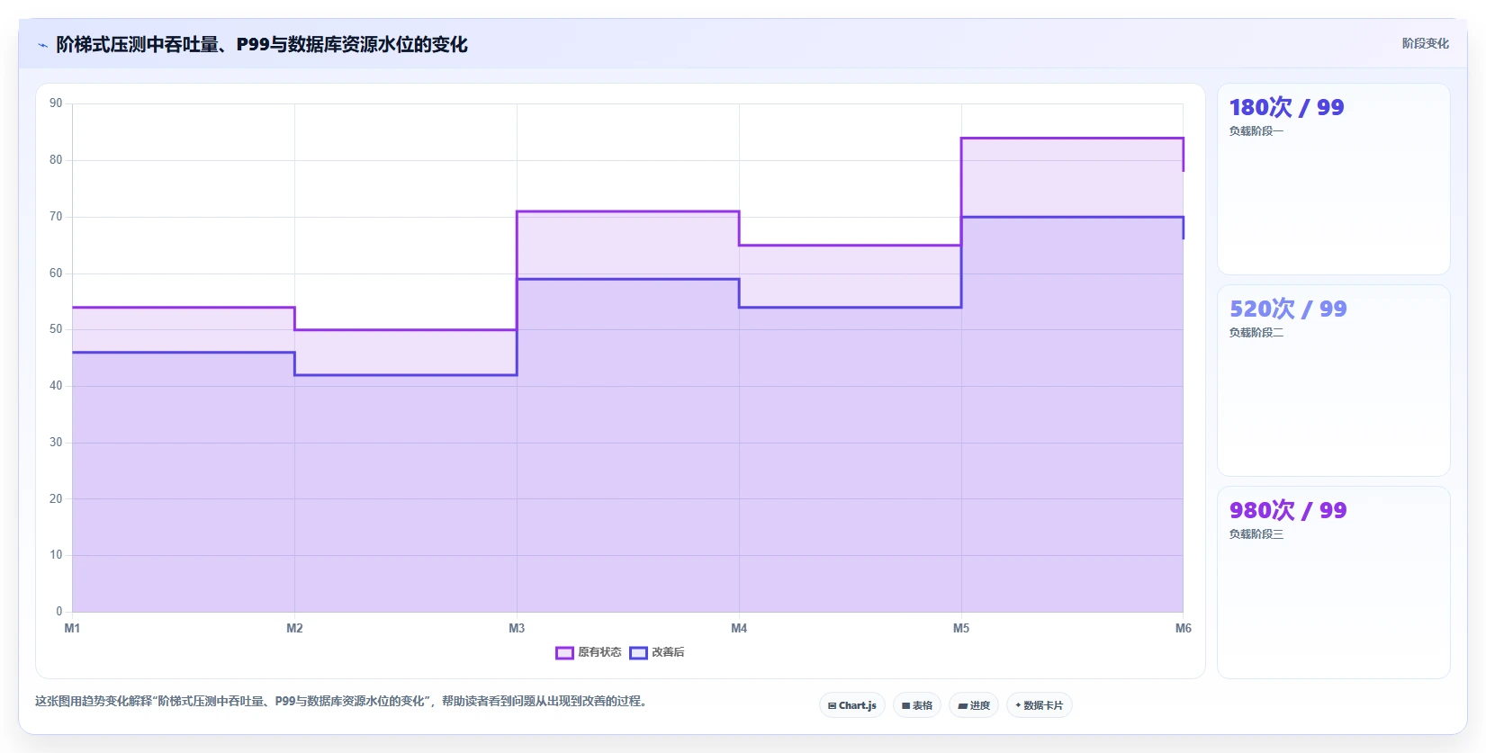Click the 0 y-axis value
The height and width of the screenshot is (753, 1486).
click(x=59, y=612)
